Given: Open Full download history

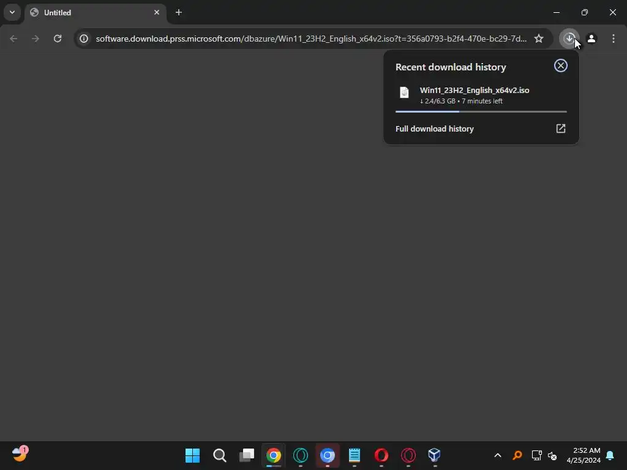Looking at the screenshot, I should [481, 129].
